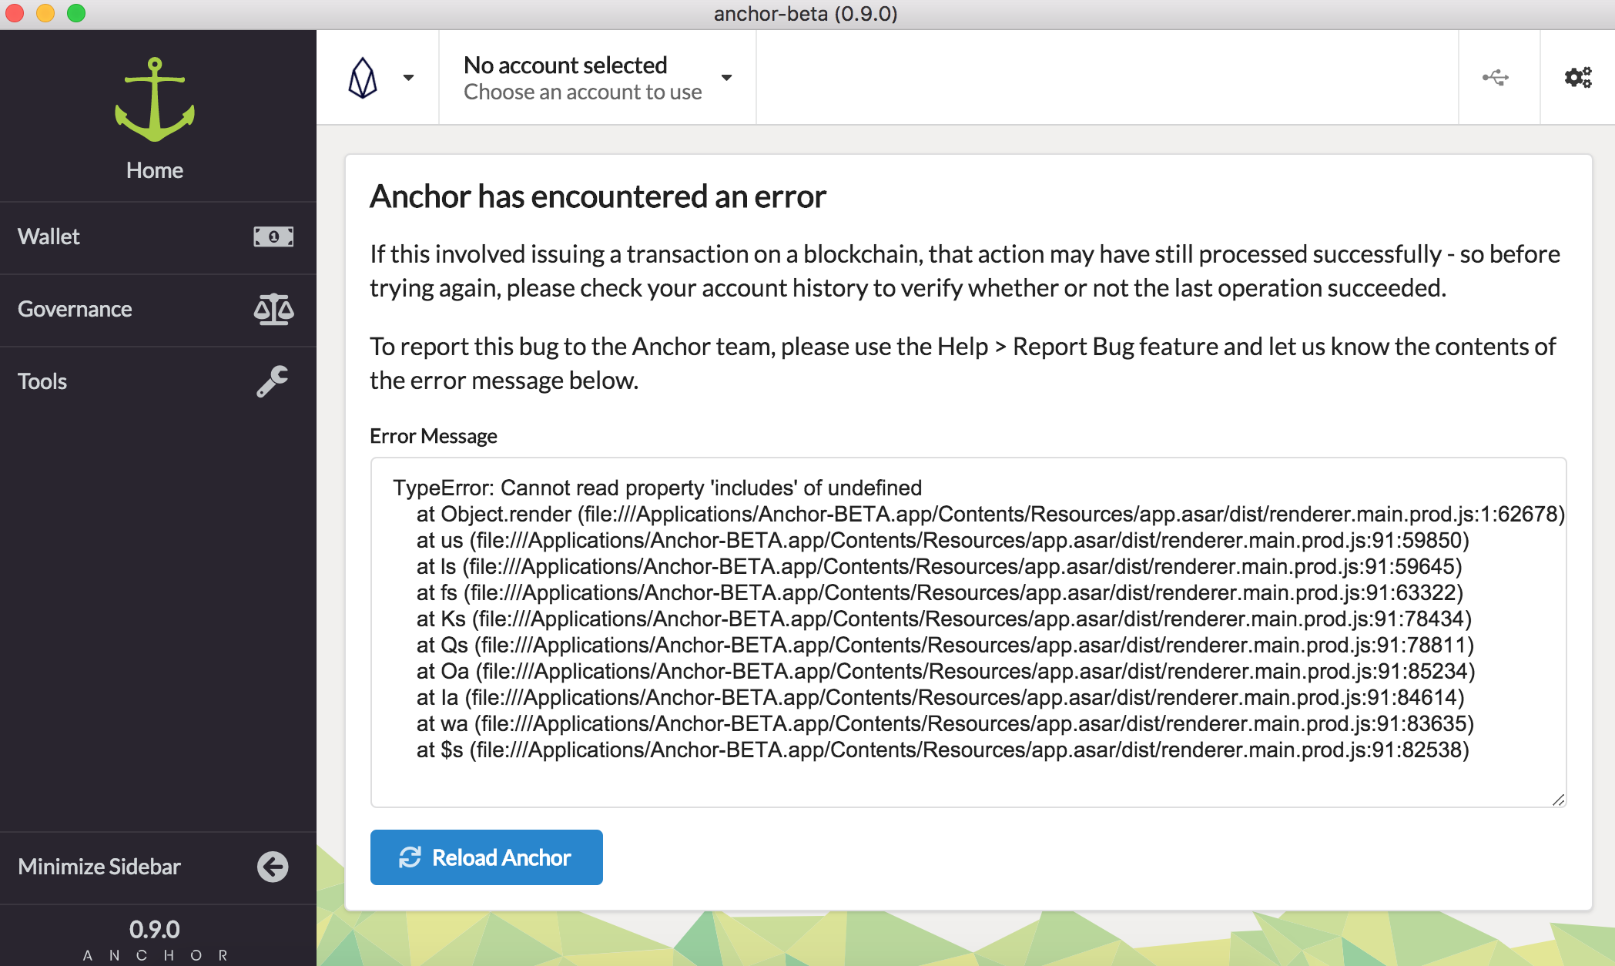Click the EOS blockchain logo

(365, 76)
